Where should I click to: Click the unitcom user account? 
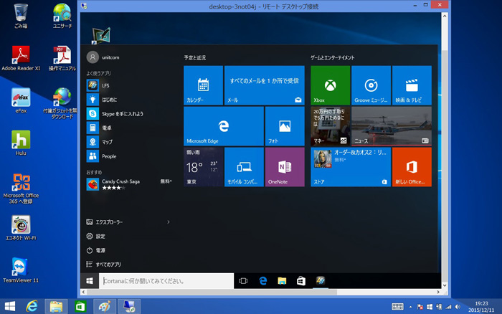[103, 57]
